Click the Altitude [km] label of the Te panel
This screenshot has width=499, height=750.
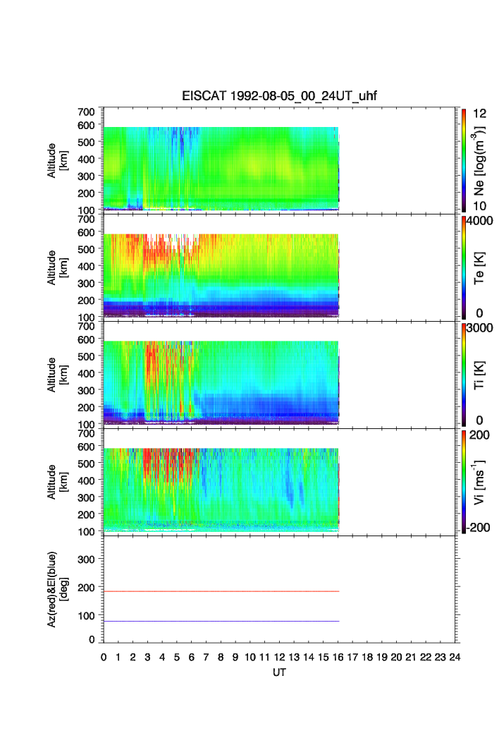click(57, 268)
